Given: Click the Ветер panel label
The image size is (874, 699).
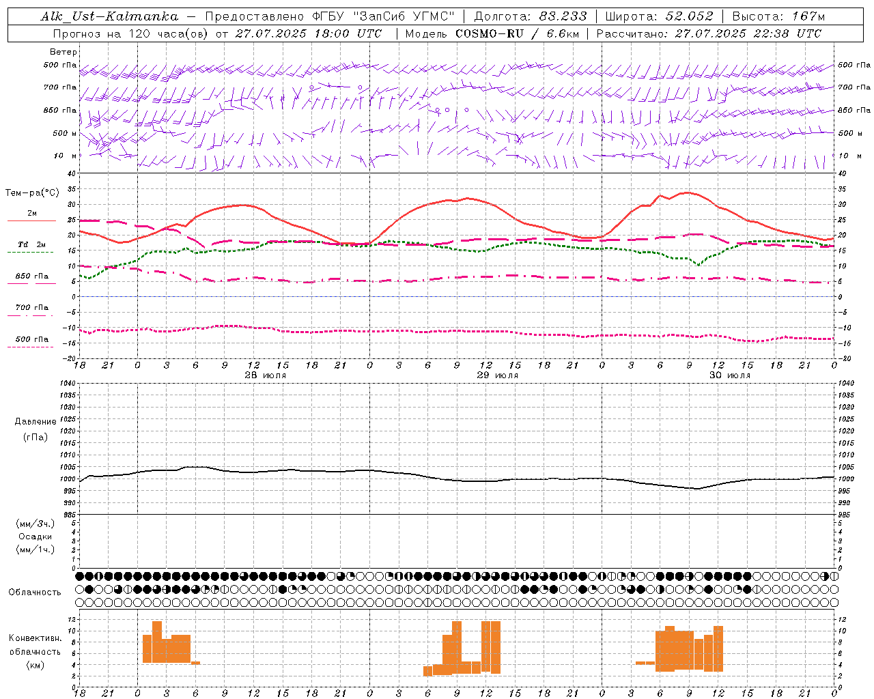Looking at the screenshot, I should (64, 52).
